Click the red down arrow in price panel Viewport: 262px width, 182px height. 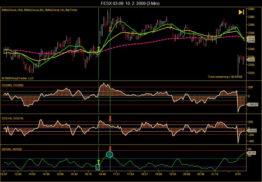(110, 29)
